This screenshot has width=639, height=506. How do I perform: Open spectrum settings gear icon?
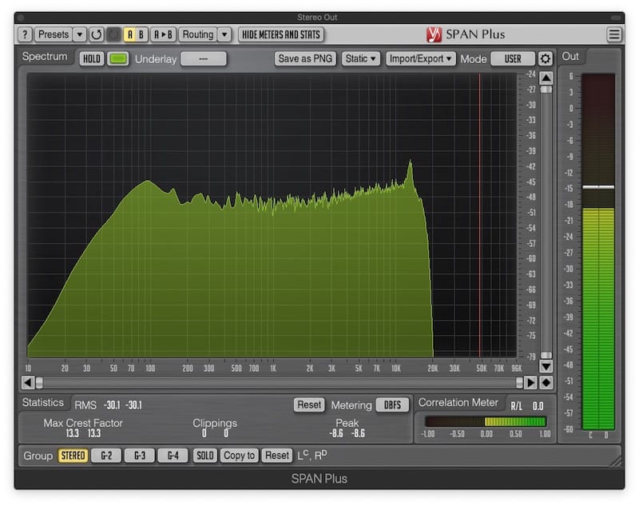point(546,58)
